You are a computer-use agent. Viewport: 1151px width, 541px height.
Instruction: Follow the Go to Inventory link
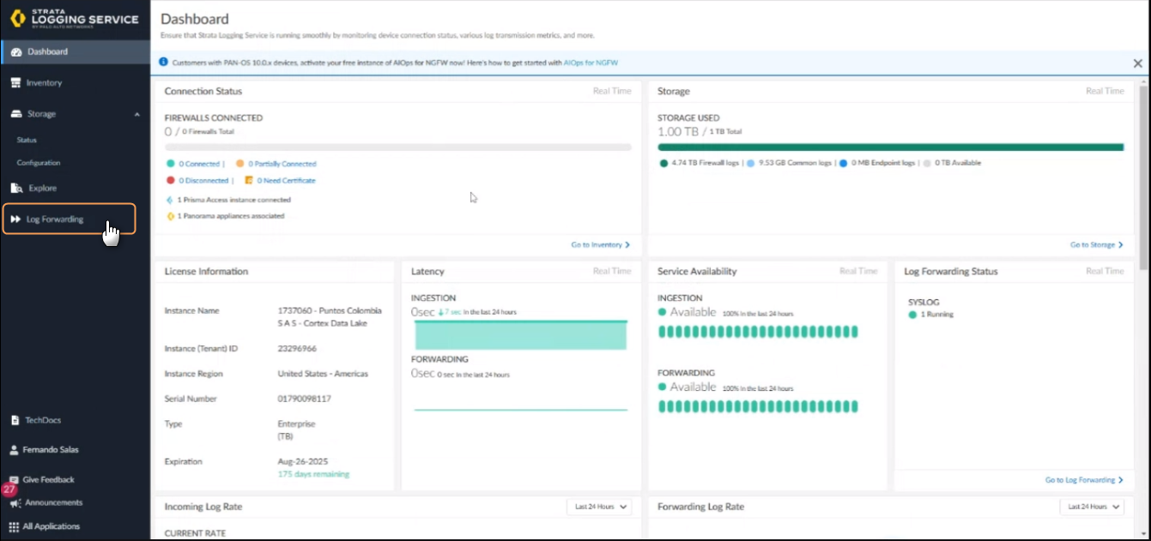click(x=600, y=245)
